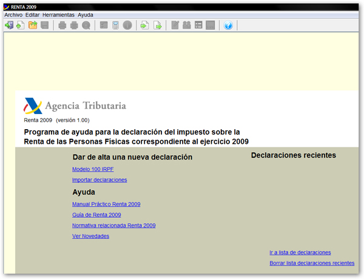Start a new Modelo 100 IRPF declaration
This screenshot has height=279, width=364.
[93, 169]
